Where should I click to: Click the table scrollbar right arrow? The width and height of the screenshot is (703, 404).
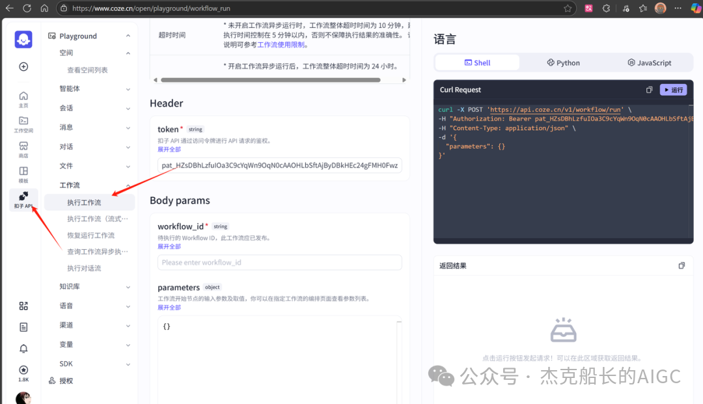point(404,80)
